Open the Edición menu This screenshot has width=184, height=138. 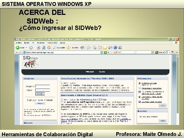pos(27,43)
